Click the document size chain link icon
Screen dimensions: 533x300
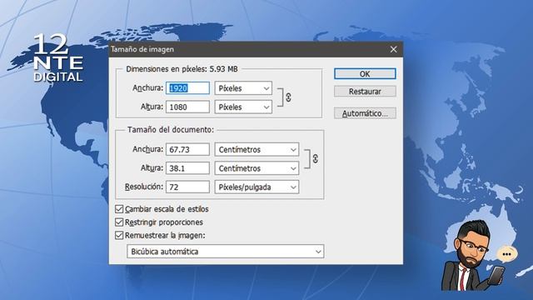coord(315,159)
